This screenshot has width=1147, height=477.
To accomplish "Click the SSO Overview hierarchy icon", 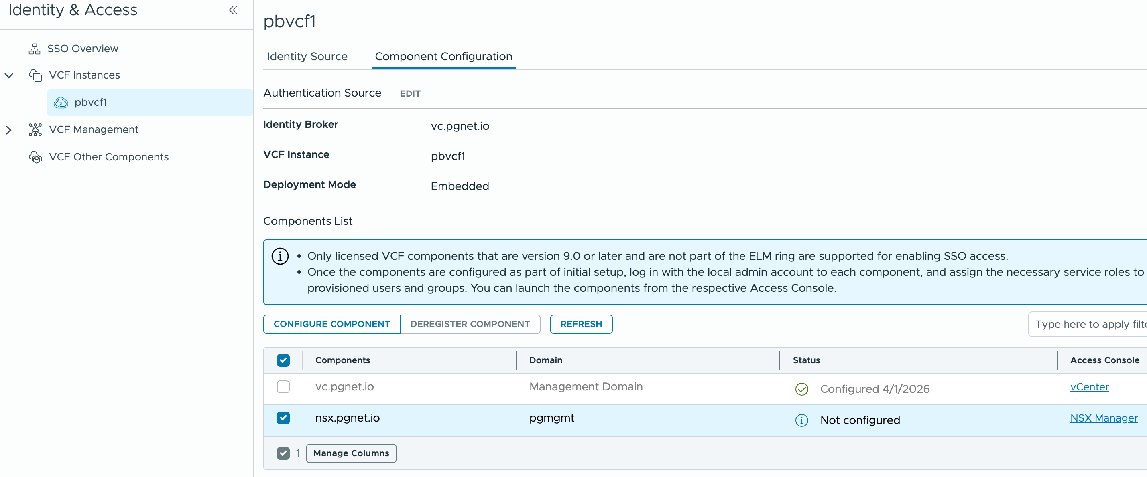I will pyautogui.click(x=34, y=49).
